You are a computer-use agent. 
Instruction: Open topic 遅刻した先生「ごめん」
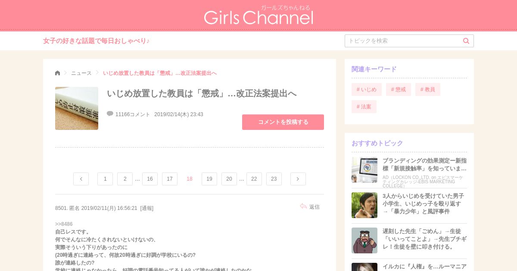[424, 239]
